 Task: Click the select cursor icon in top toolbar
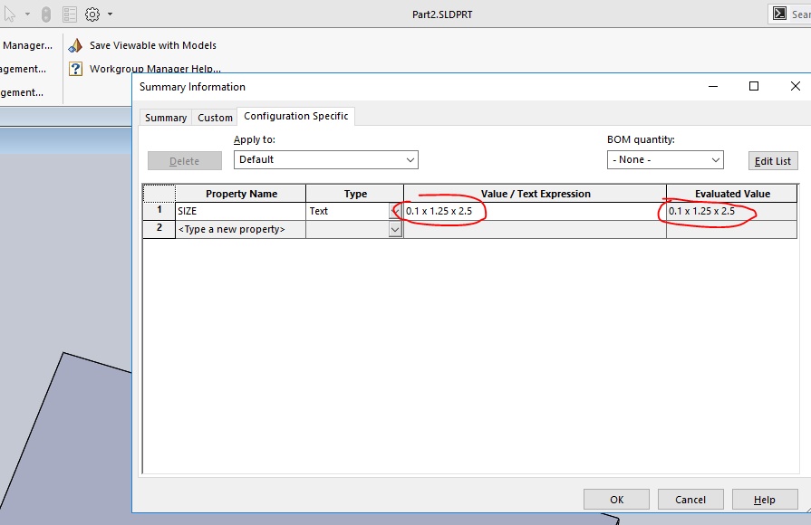[10, 14]
